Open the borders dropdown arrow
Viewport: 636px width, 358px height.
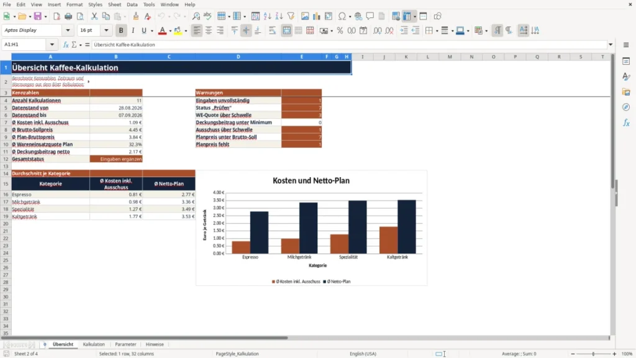pyautogui.click(x=437, y=30)
